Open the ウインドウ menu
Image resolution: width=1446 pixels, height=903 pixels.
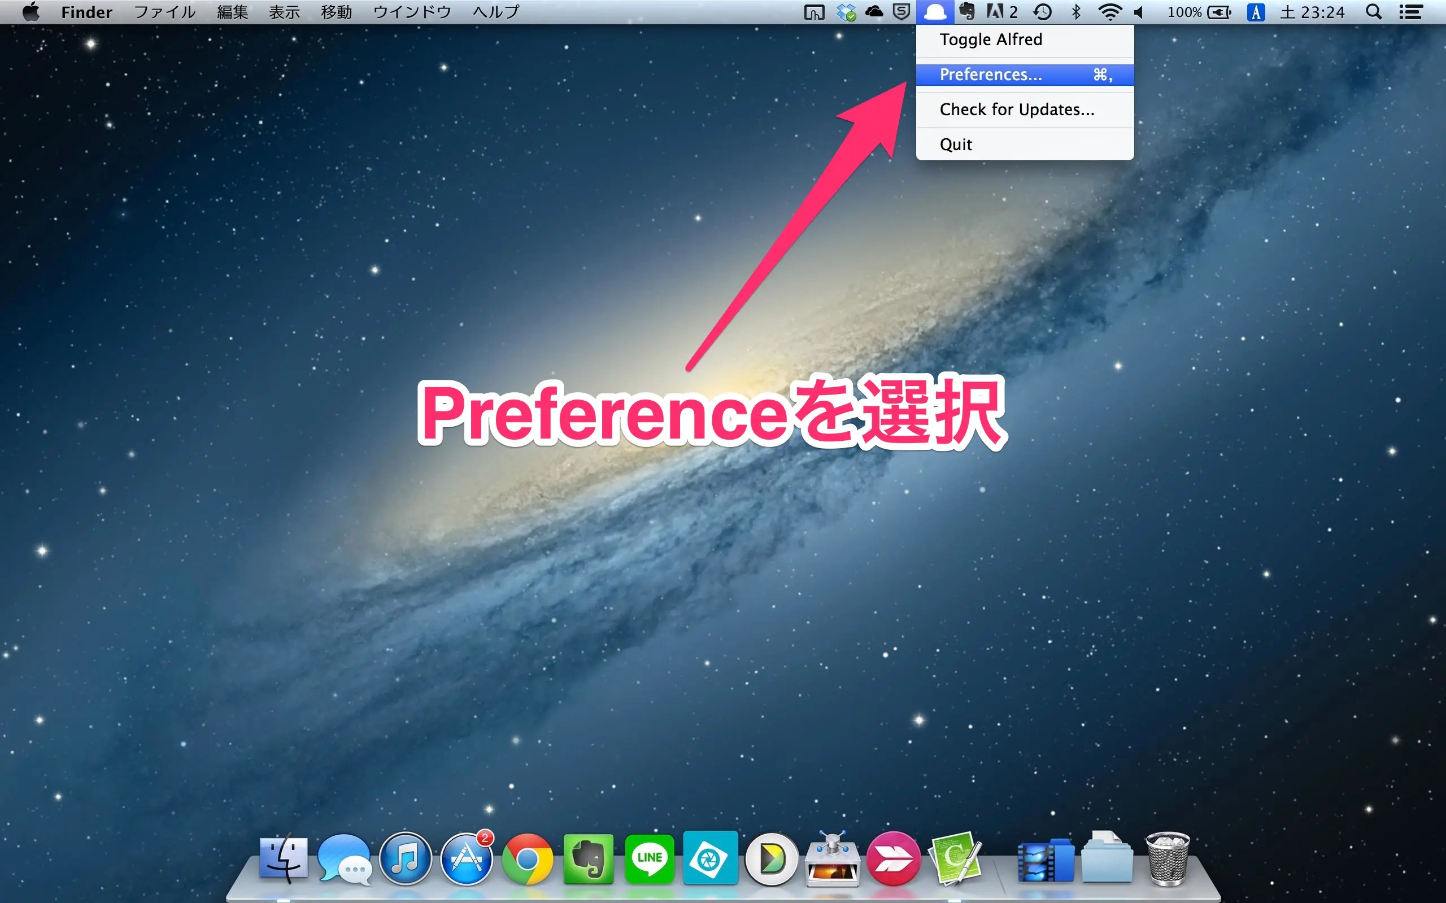412,12
